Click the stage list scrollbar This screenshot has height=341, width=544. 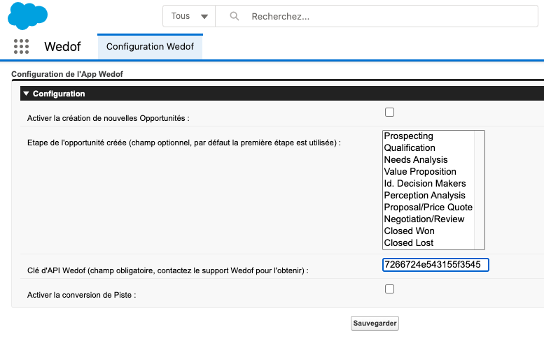pyautogui.click(x=479, y=190)
